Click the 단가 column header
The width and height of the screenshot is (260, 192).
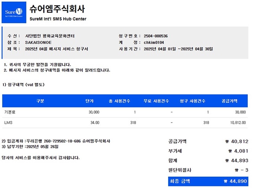[x=90, y=101]
